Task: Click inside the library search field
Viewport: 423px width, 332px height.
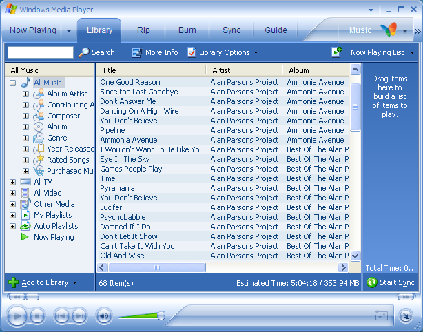Action: pyautogui.click(x=41, y=52)
